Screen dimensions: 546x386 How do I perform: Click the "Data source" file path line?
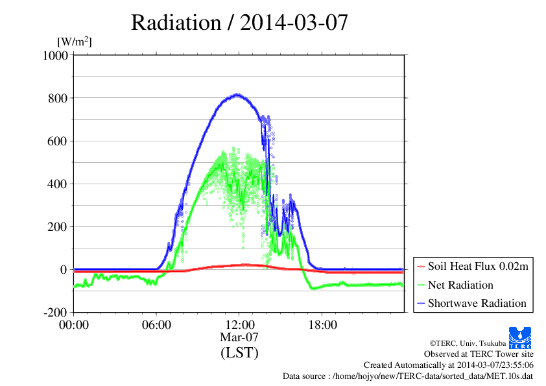point(408,376)
